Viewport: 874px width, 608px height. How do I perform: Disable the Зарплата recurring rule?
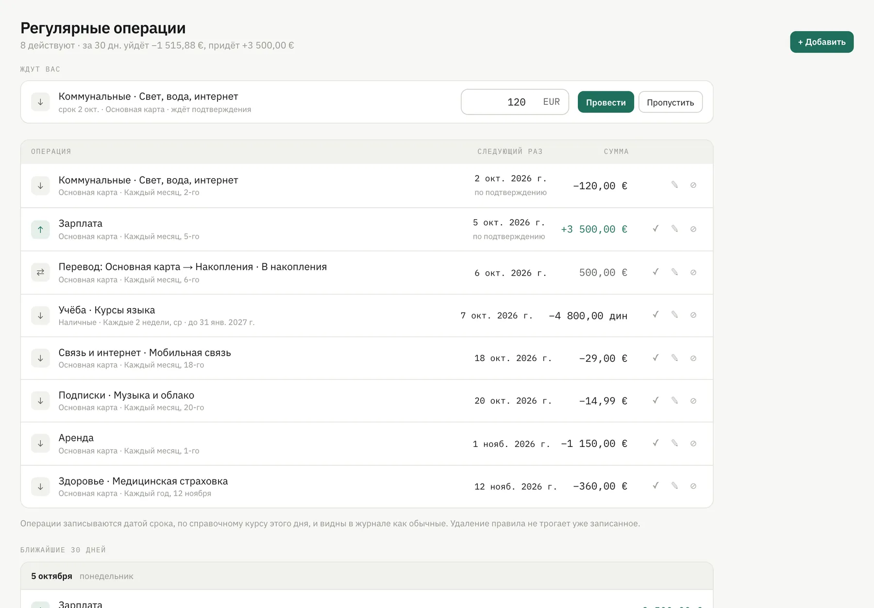point(693,229)
